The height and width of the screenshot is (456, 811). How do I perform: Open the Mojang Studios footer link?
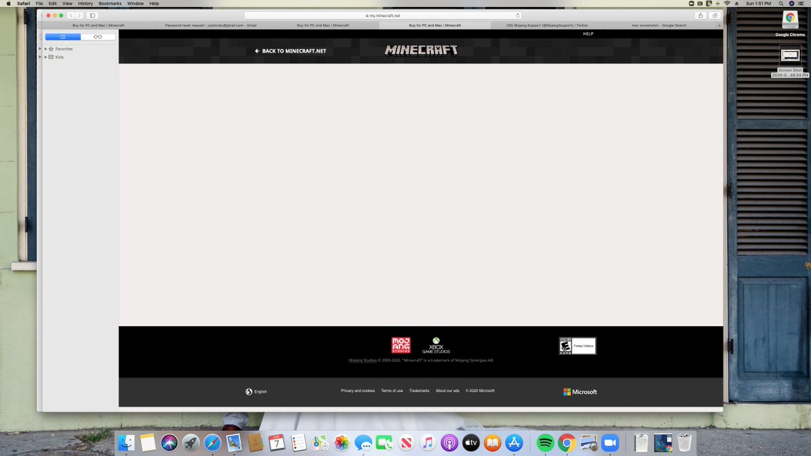362,360
